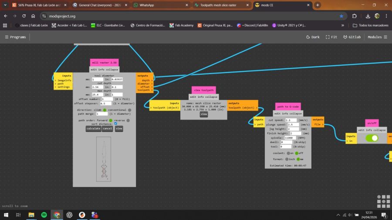Flip the on/off module green switch
392x220 pixels.
pos(372,138)
